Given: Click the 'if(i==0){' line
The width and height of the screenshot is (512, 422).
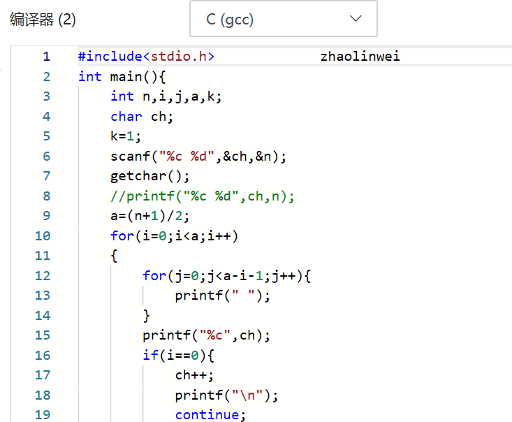Looking at the screenshot, I should [178, 356].
